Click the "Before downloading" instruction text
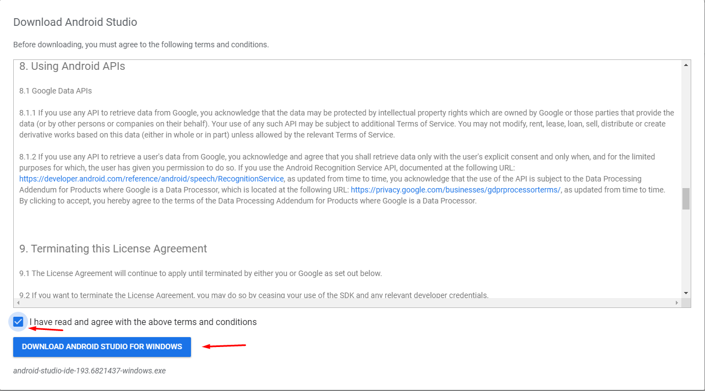705x391 pixels. click(x=141, y=45)
